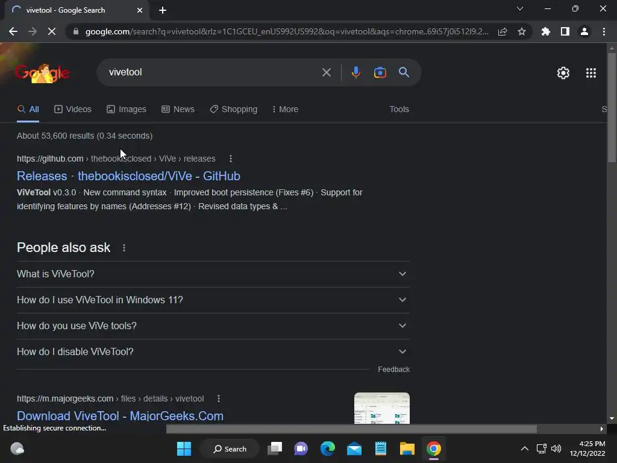
Task: Open Google quick settings gear
Action: tap(563, 73)
